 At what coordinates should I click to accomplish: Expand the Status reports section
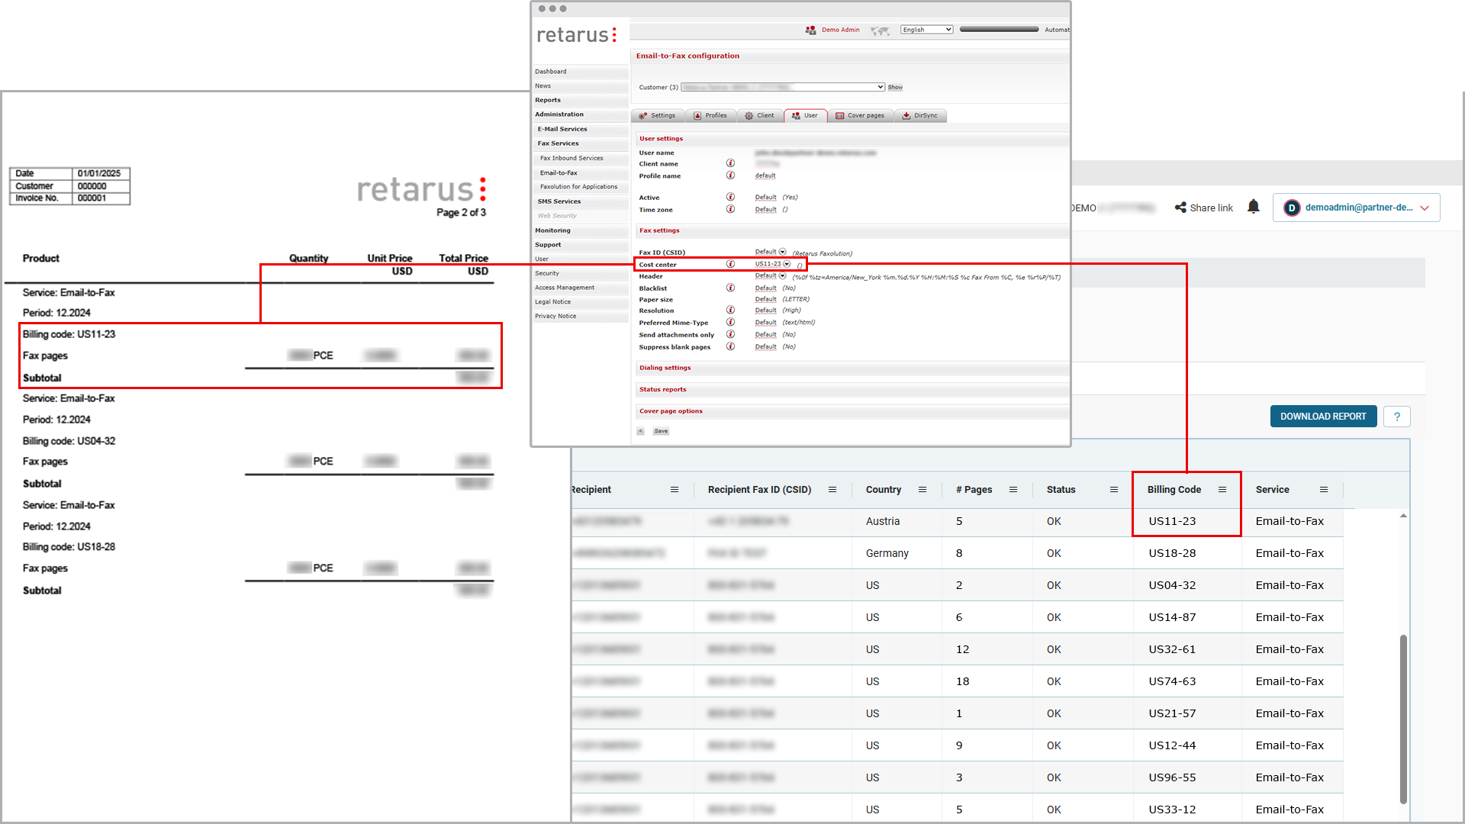tap(662, 390)
